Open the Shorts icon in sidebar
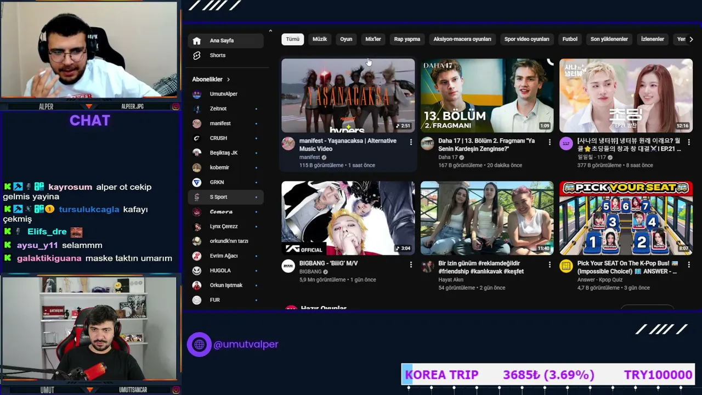Screen dimensions: 702x395 [x=197, y=55]
